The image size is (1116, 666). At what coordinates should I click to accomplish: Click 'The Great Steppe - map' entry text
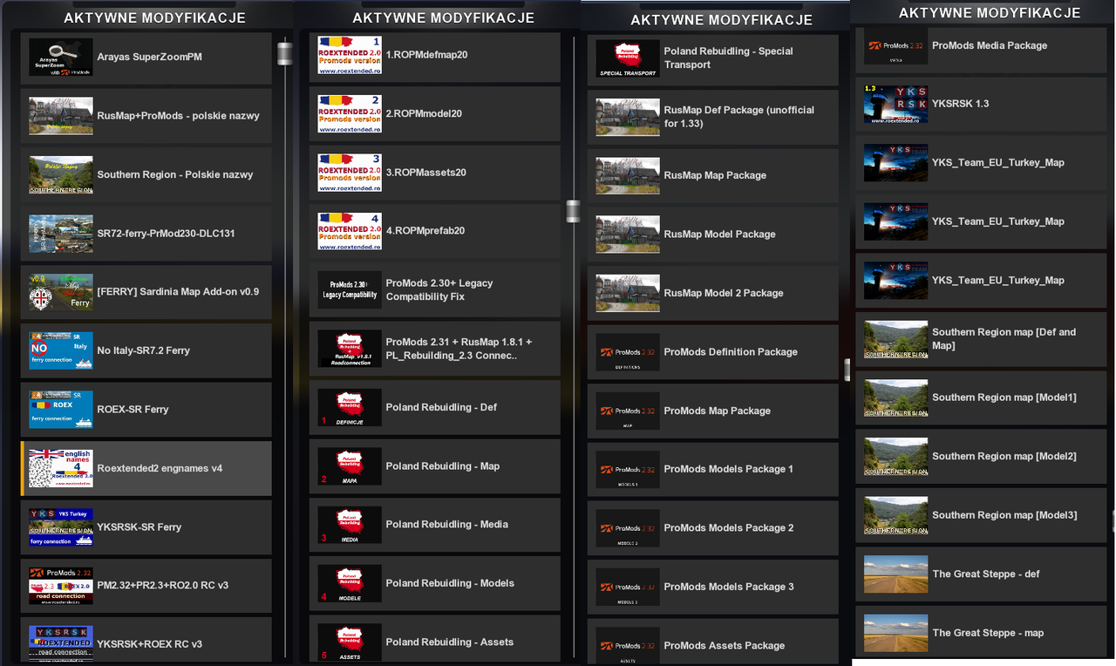(987, 633)
